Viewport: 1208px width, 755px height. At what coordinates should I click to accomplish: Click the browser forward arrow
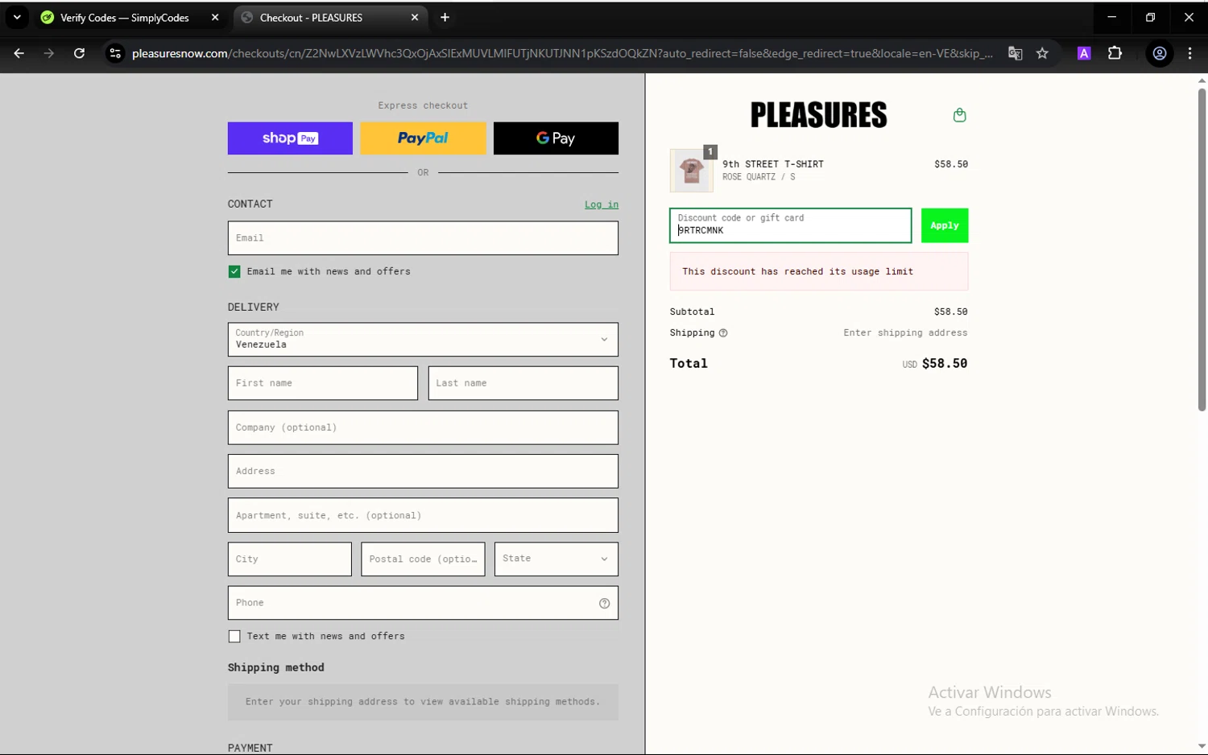tap(49, 53)
